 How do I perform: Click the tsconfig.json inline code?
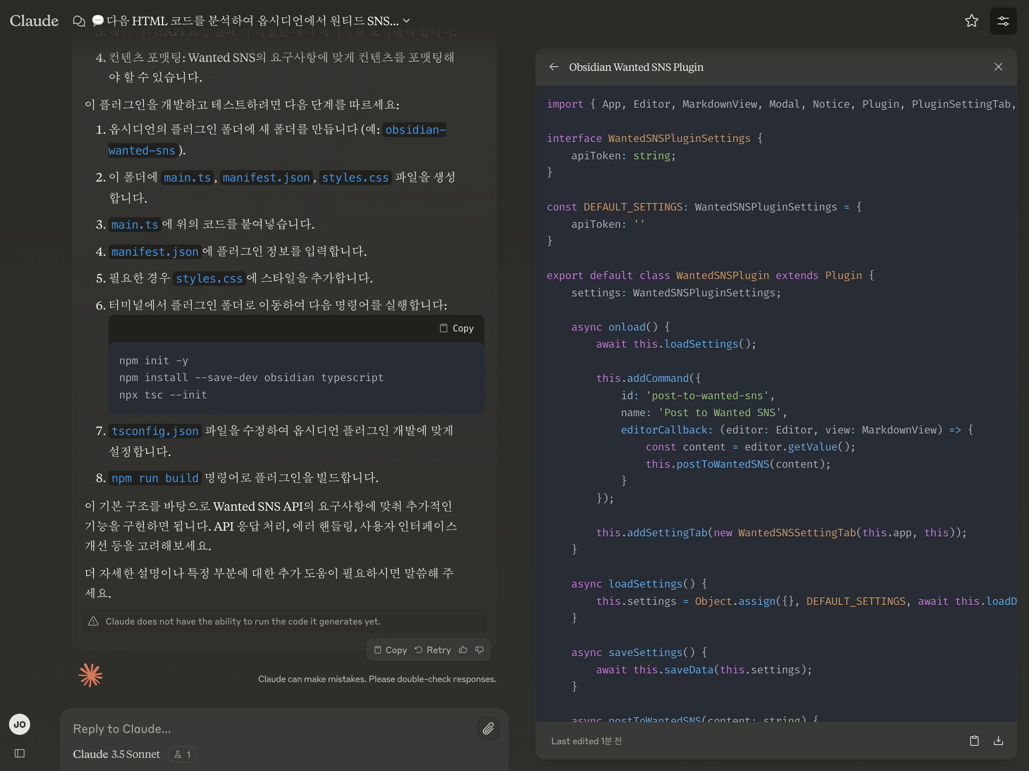pyautogui.click(x=155, y=431)
